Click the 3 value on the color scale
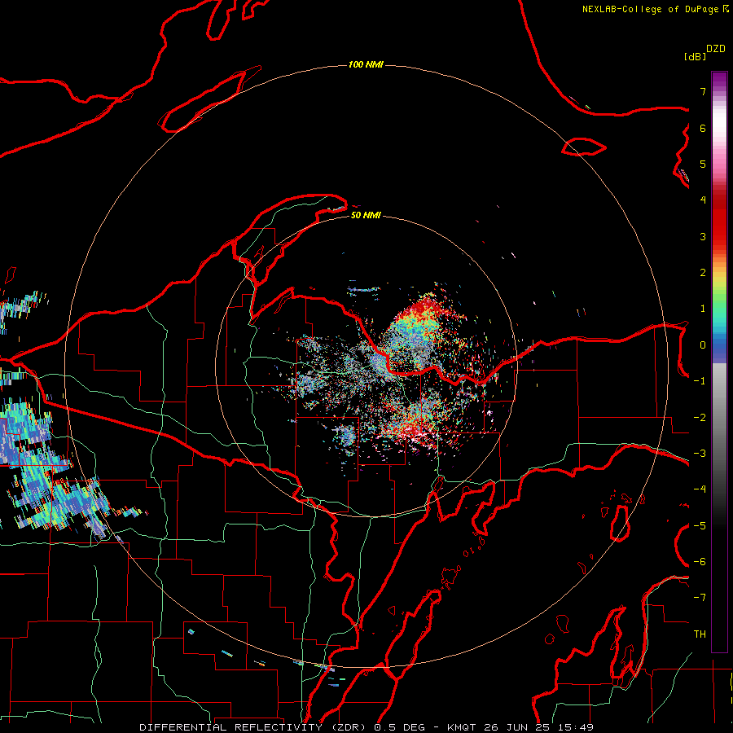The width and height of the screenshot is (733, 733). [703, 236]
